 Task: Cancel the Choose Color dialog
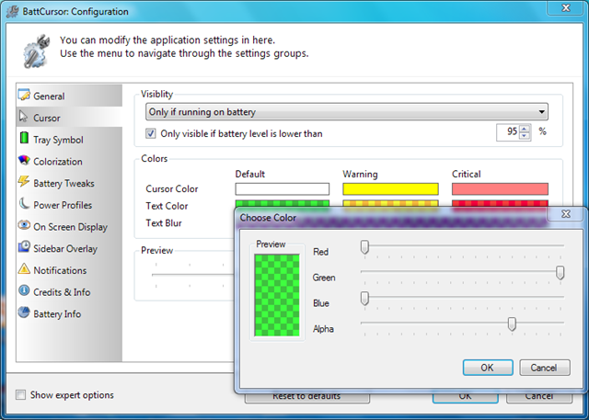[x=545, y=368]
